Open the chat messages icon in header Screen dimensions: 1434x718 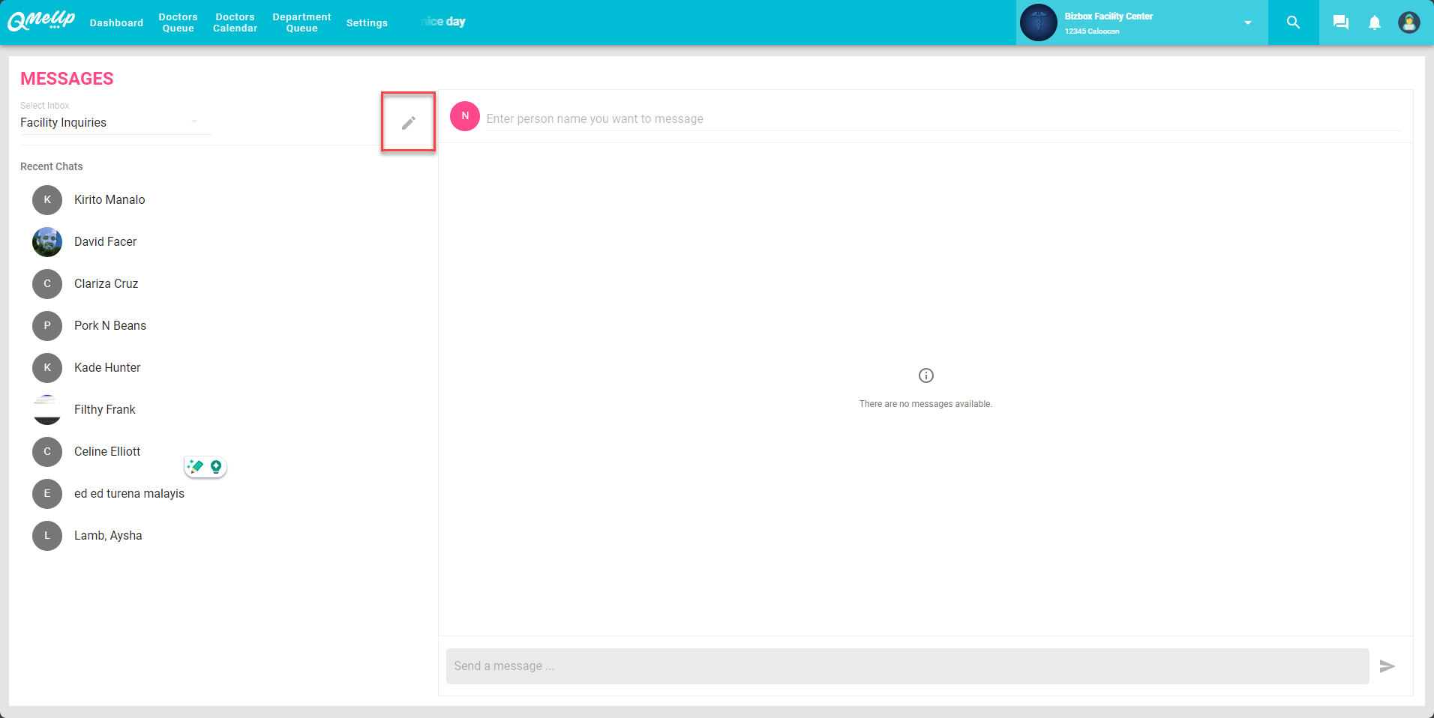click(1340, 22)
